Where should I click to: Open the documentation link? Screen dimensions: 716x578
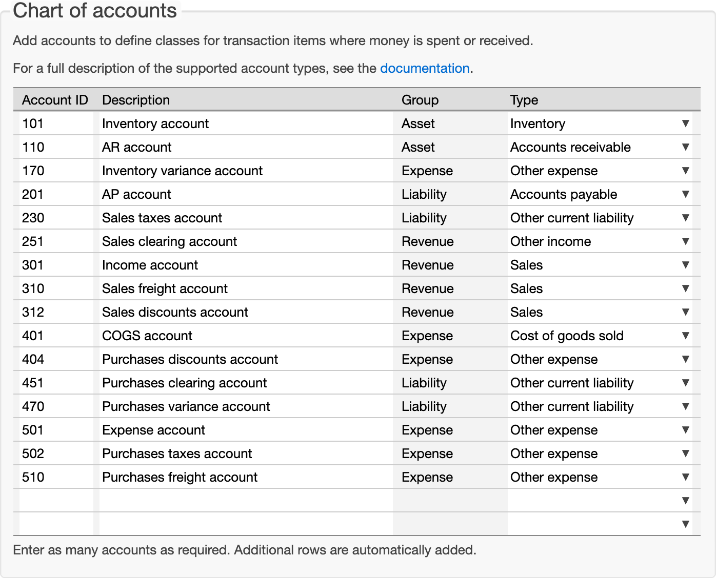[424, 68]
